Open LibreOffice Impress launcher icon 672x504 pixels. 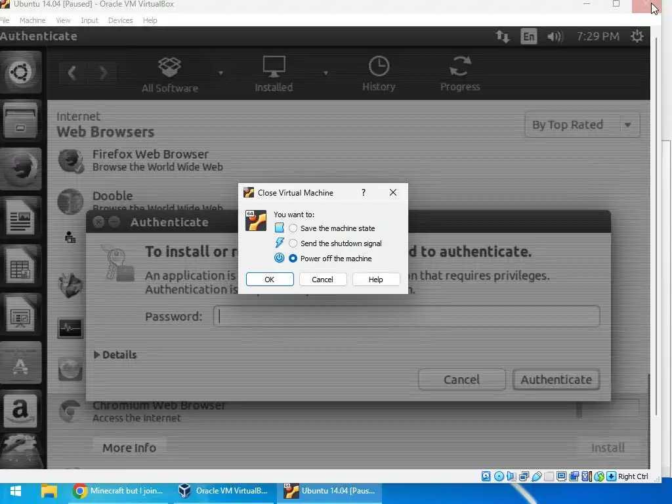pos(20,316)
